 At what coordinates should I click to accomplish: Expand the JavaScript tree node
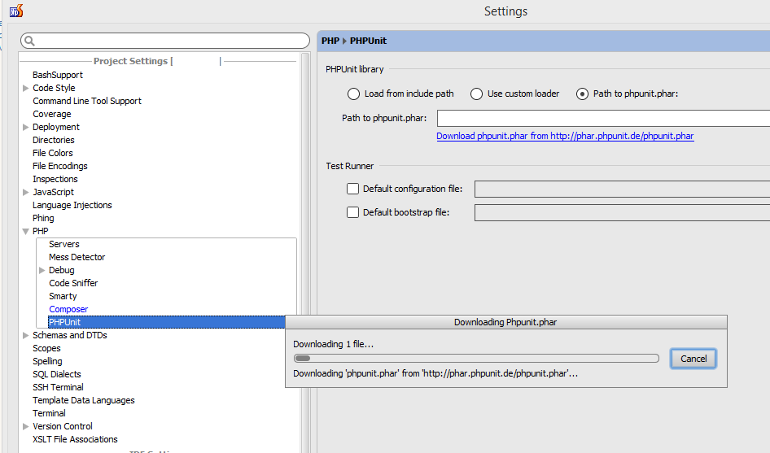[x=25, y=193]
